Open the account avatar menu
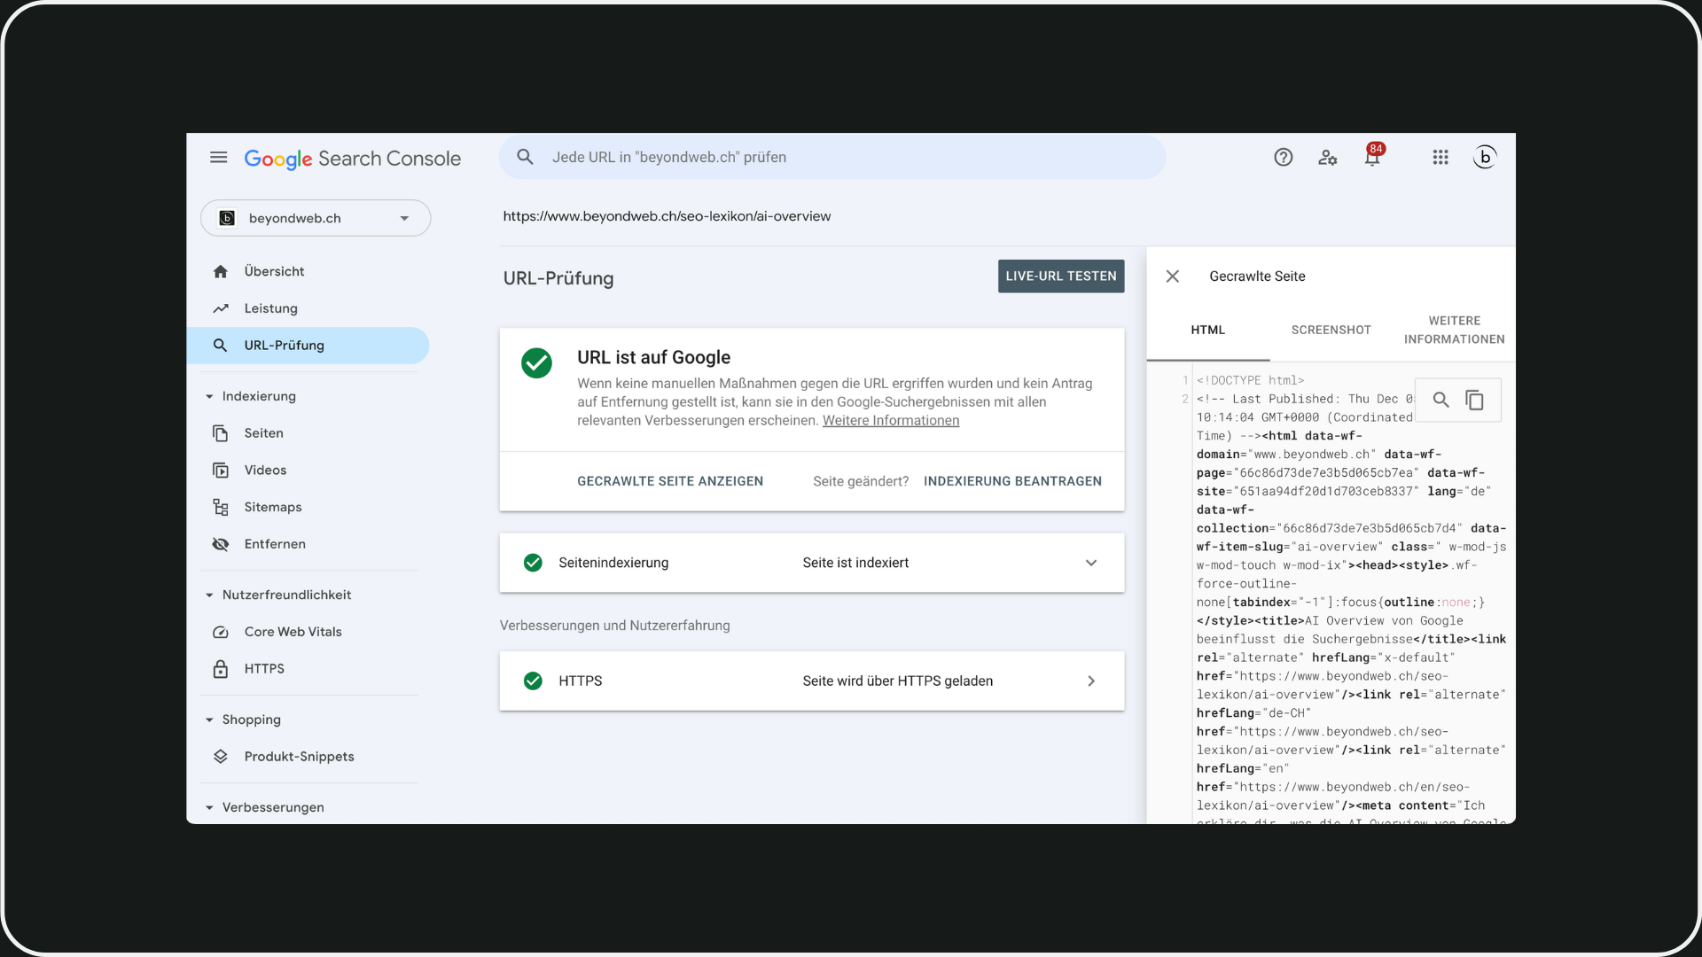Viewport: 1702px width, 957px height. tap(1485, 157)
